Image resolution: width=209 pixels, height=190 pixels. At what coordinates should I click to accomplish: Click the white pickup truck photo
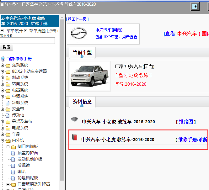click(x=89, y=76)
